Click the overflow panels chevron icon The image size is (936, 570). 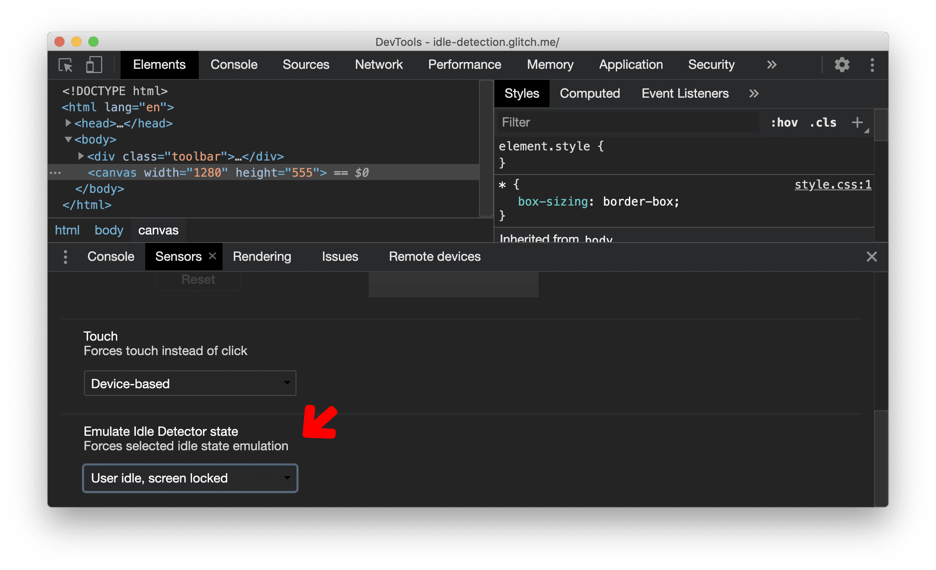click(x=773, y=64)
